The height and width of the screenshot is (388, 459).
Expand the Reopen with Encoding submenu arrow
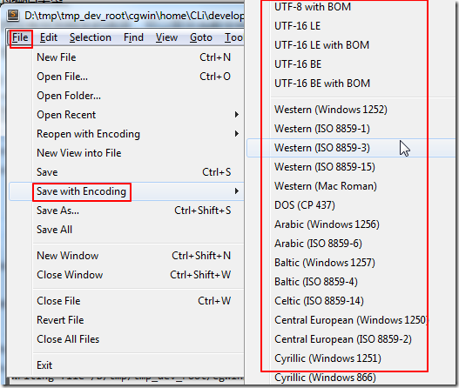[x=237, y=134]
